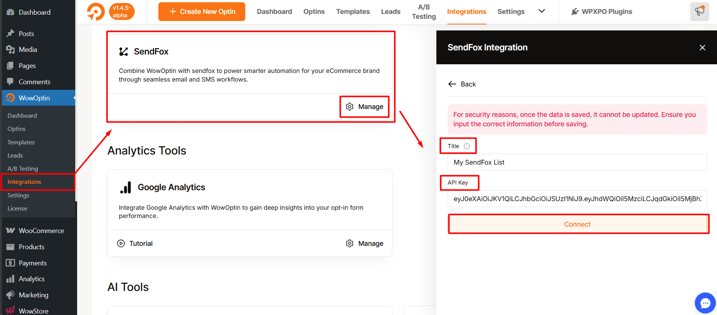Click the WowOptin logo icon
Screen dimensions: 717x315
pos(96,12)
